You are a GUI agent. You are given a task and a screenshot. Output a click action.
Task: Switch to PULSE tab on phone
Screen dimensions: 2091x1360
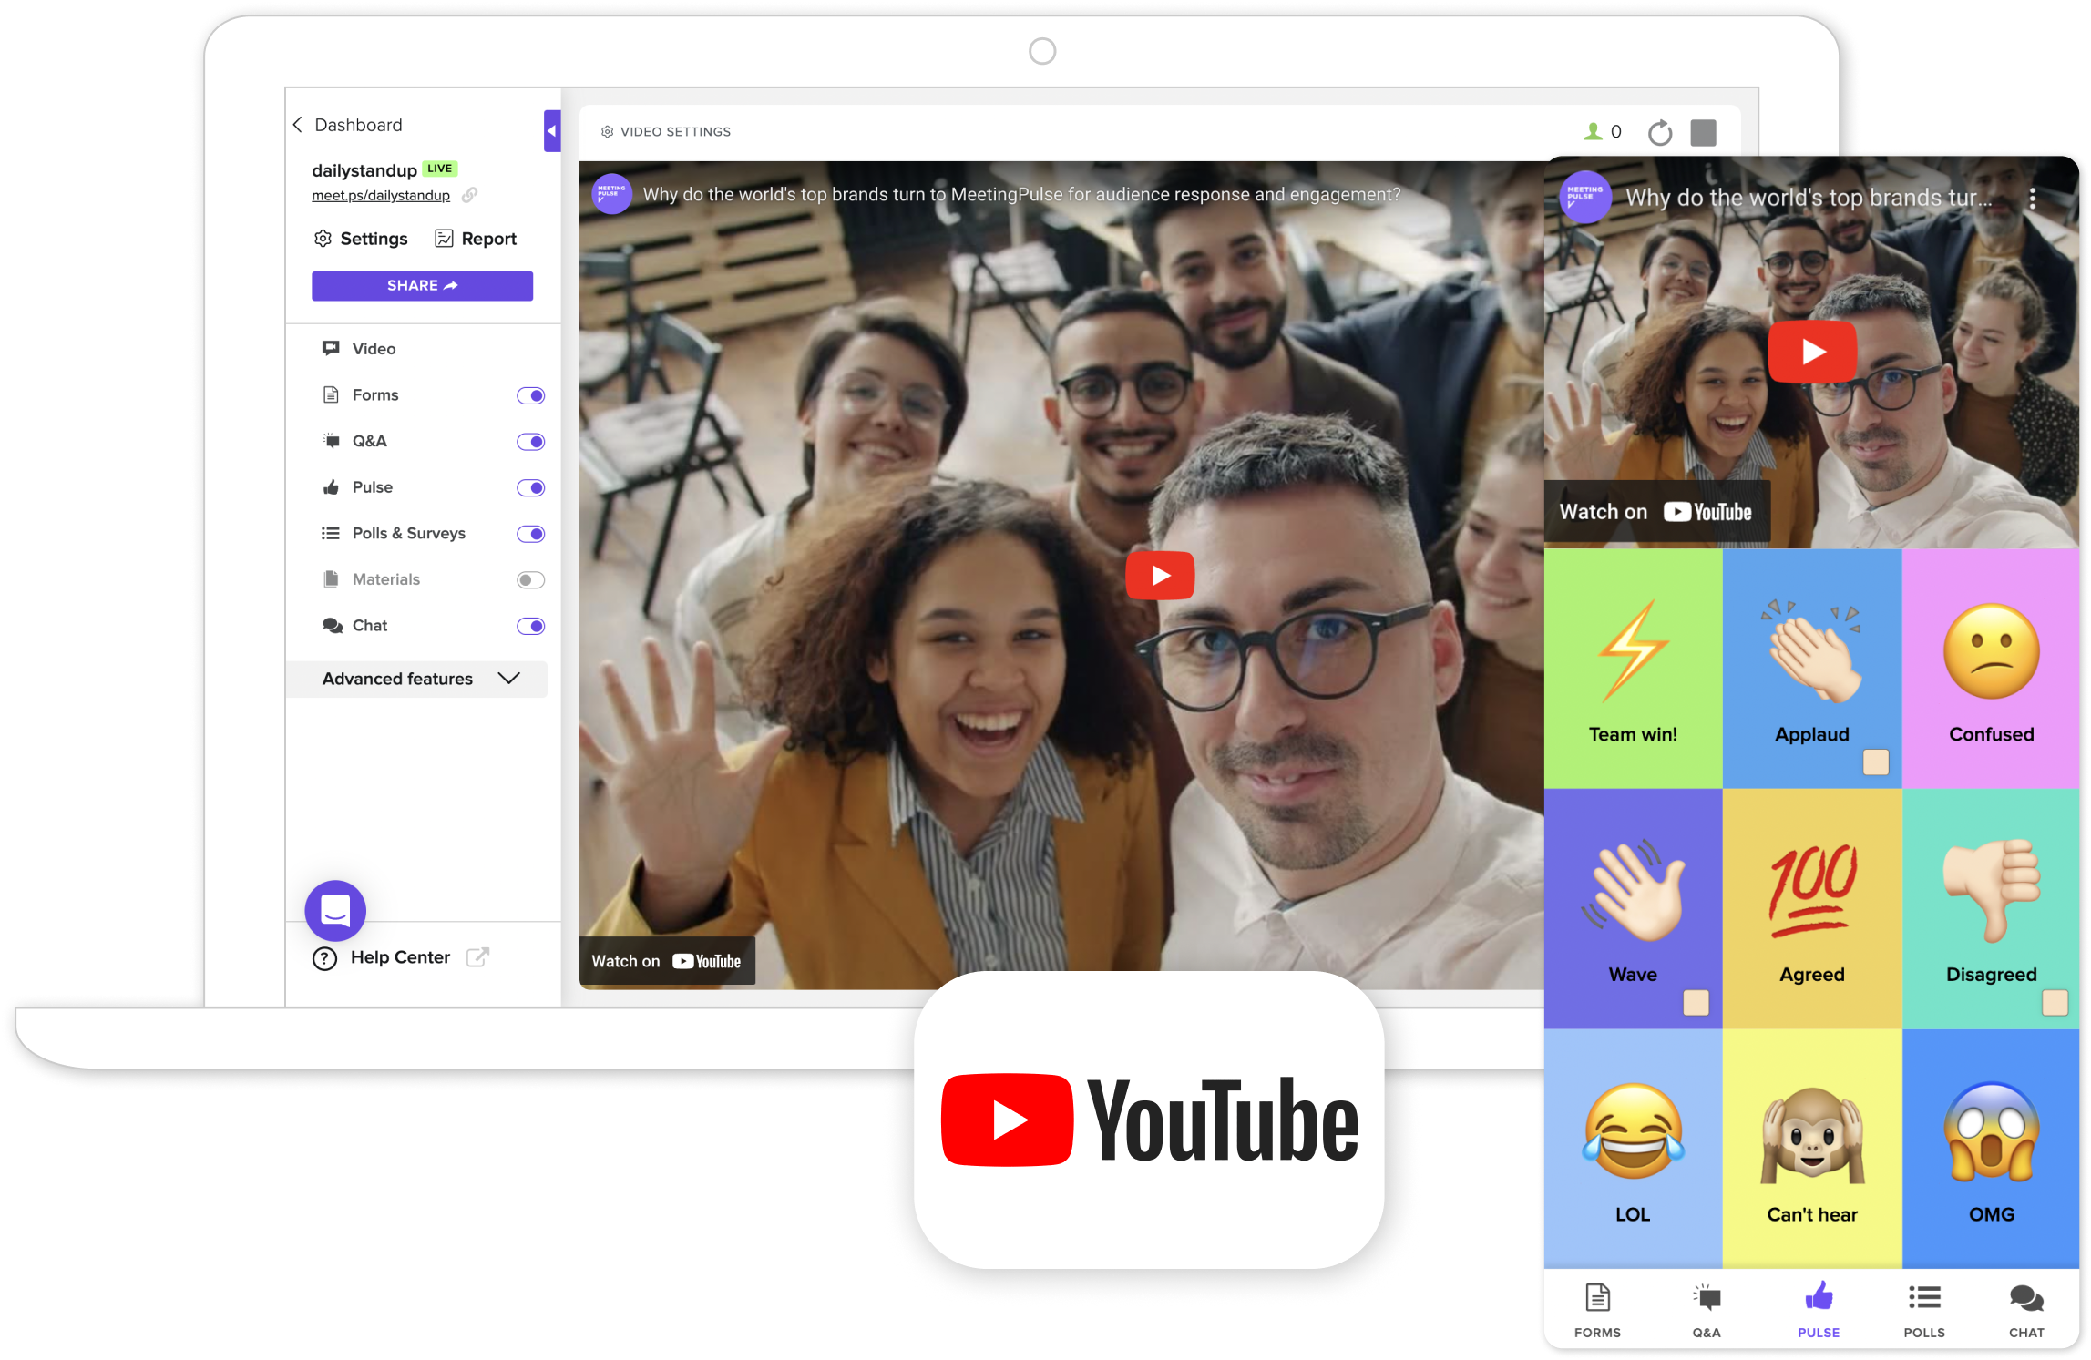pos(1819,1312)
